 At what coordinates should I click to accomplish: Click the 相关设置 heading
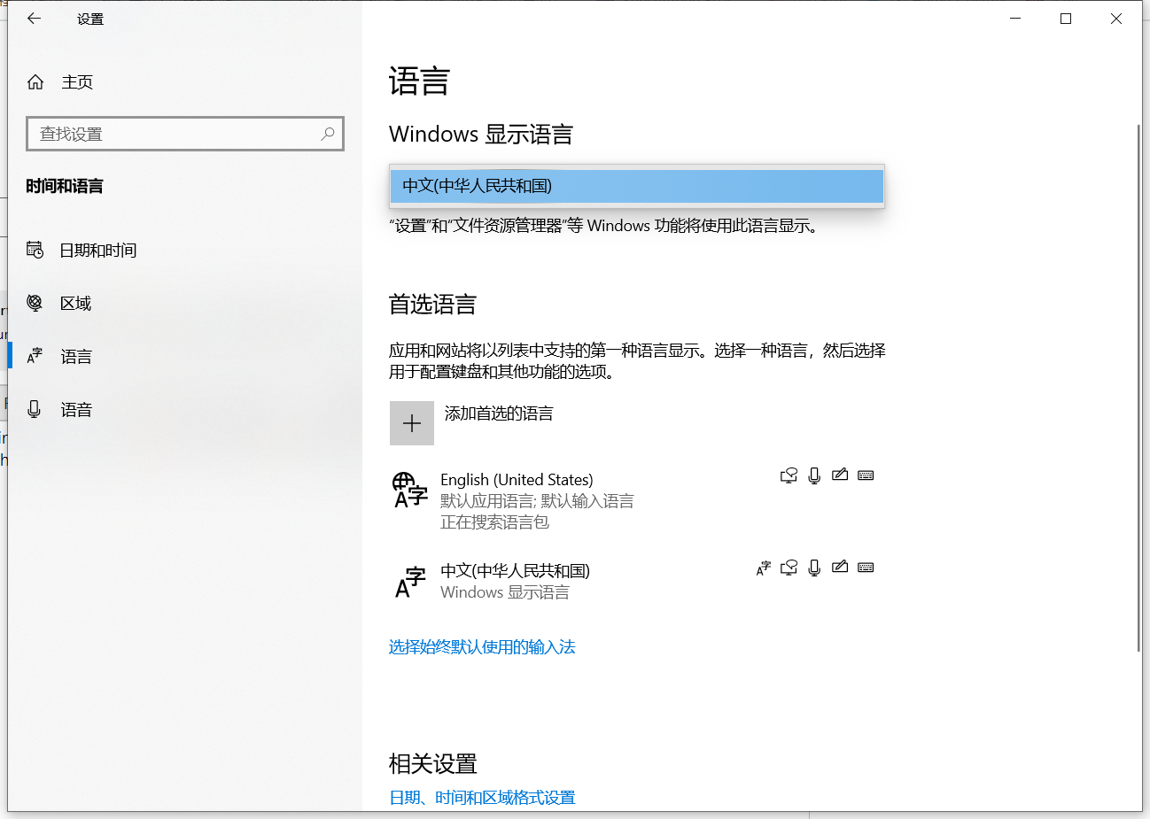(x=432, y=763)
